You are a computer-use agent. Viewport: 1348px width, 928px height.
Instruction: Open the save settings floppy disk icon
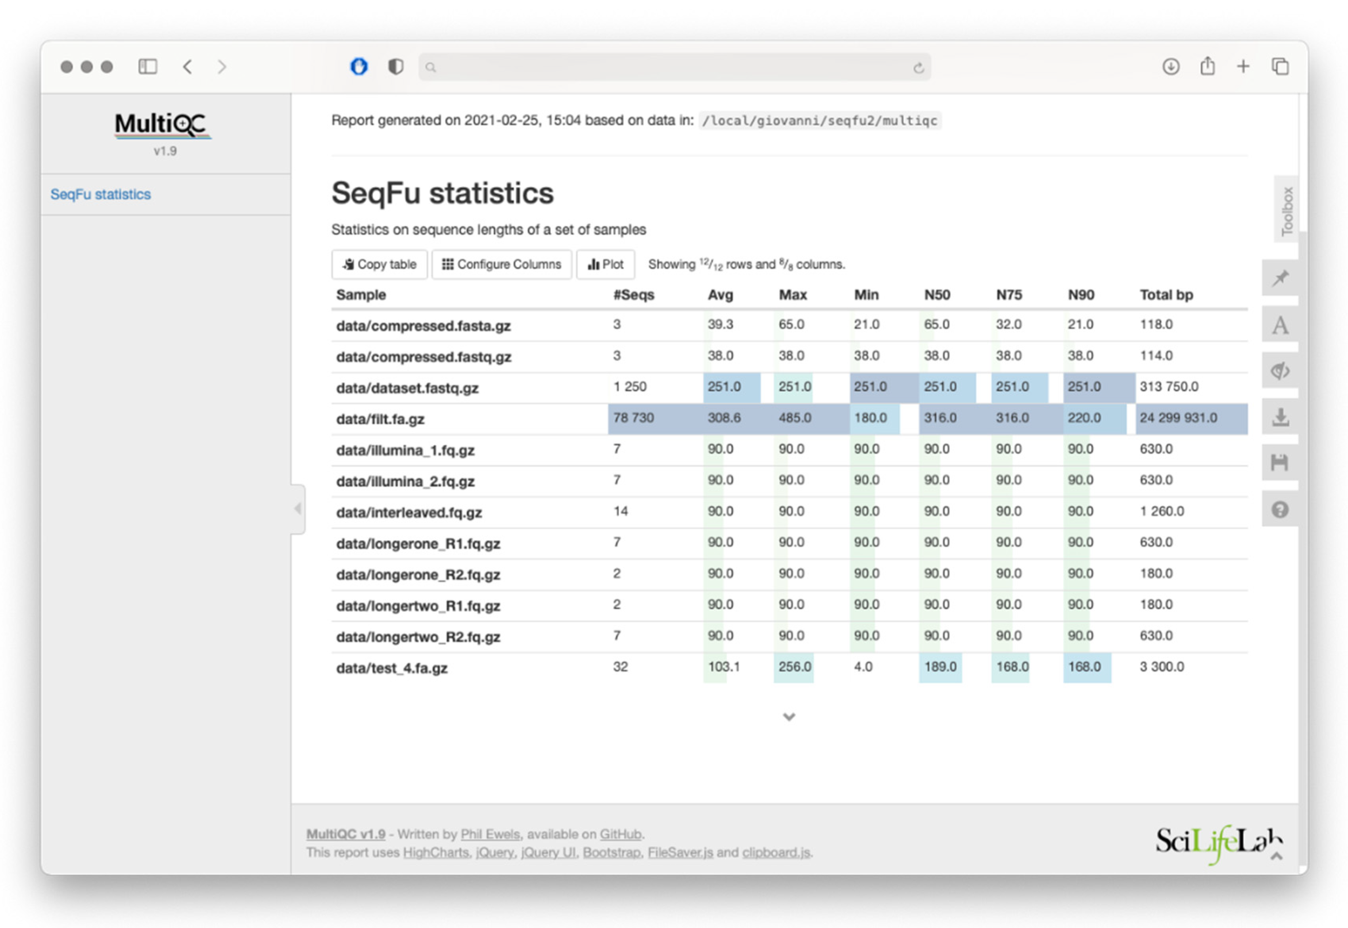pos(1279,463)
